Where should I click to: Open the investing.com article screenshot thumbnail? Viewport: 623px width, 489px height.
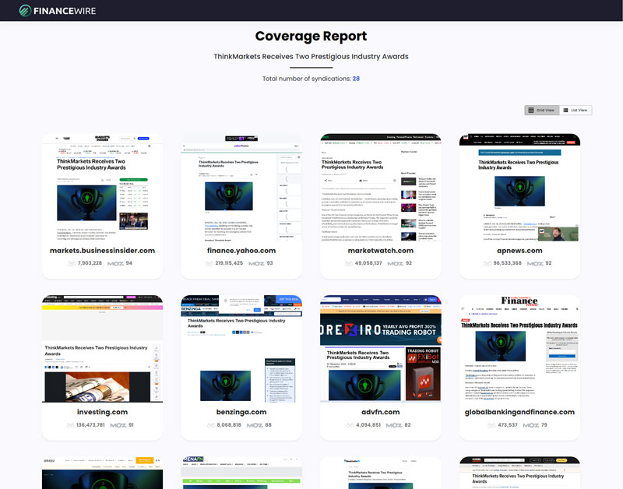(x=102, y=349)
